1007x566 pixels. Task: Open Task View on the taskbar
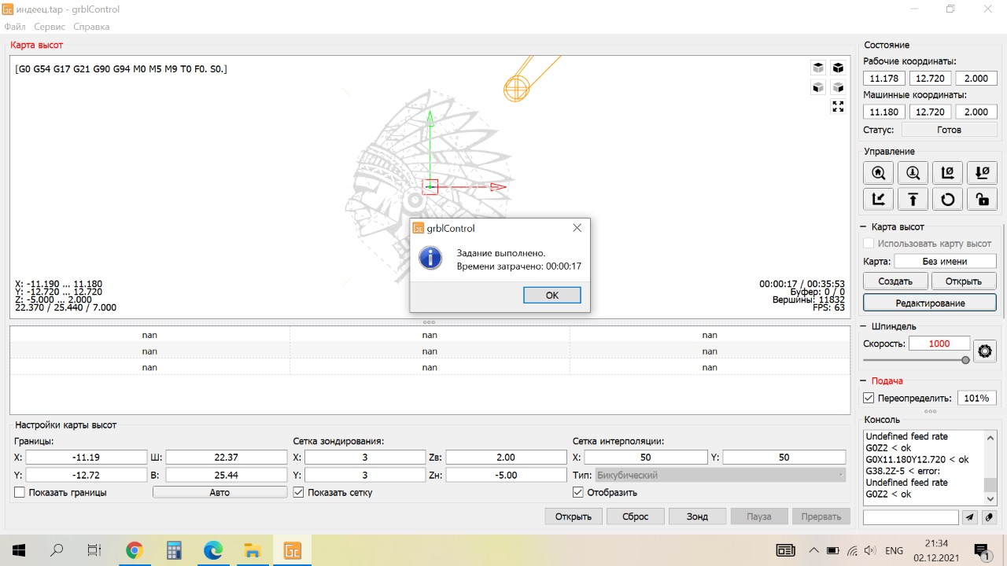coord(94,550)
